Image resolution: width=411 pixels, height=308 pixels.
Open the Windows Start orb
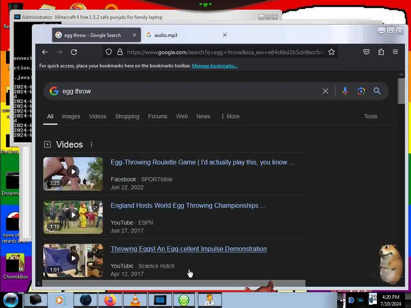click(x=11, y=300)
